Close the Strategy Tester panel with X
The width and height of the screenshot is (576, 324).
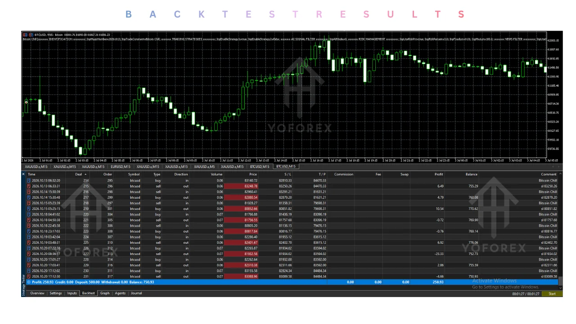pos(23,174)
